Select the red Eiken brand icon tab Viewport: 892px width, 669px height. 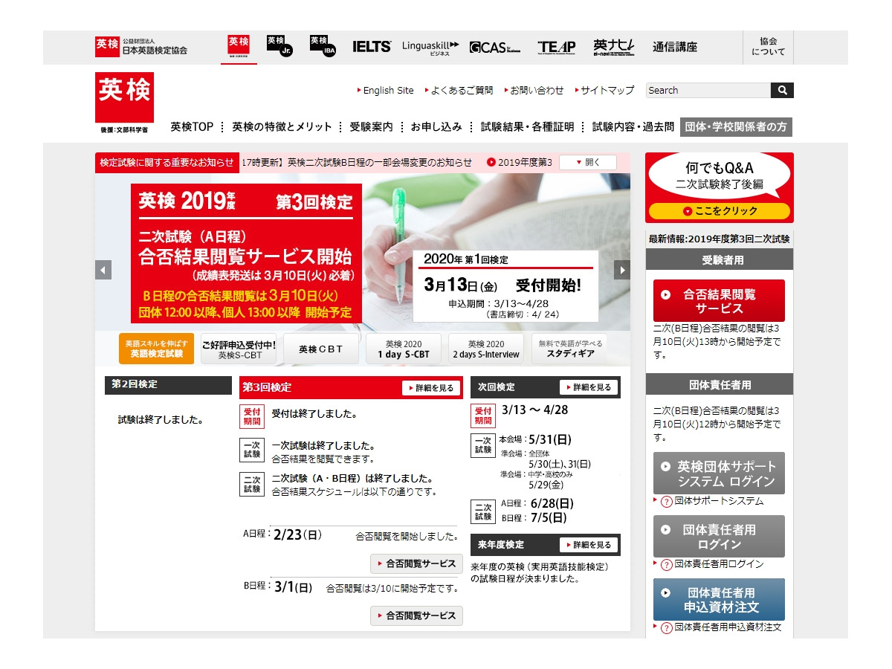point(239,45)
